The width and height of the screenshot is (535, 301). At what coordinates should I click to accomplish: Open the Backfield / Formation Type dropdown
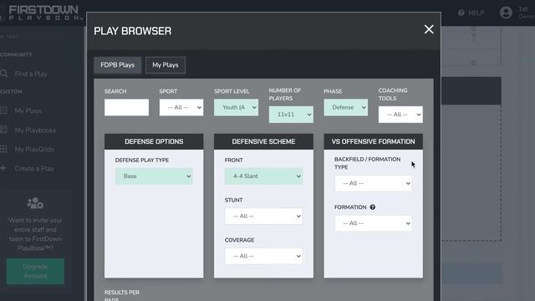click(374, 183)
